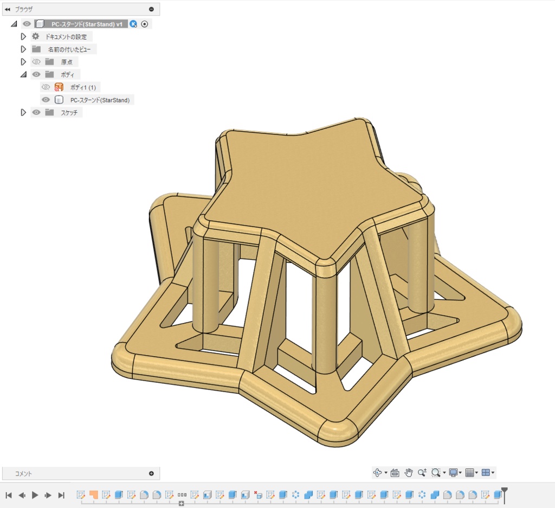The height and width of the screenshot is (508, 555).
Task: Jump to the end of the timeline
Action: click(x=61, y=494)
